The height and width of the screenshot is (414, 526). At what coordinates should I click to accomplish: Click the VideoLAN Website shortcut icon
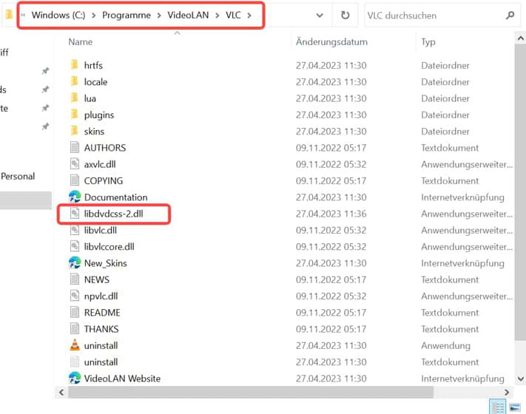tap(75, 378)
